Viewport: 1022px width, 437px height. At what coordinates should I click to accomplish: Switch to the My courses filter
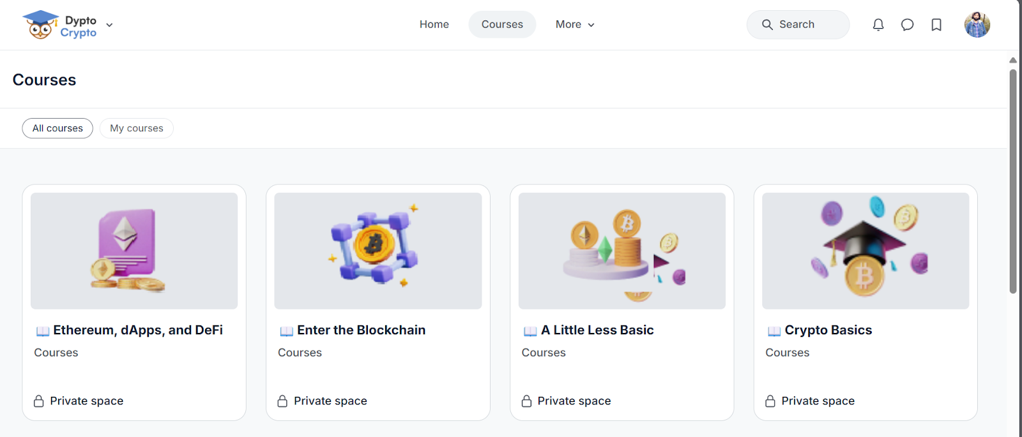pos(137,128)
